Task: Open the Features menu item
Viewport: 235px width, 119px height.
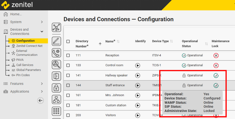Action: click(17, 84)
